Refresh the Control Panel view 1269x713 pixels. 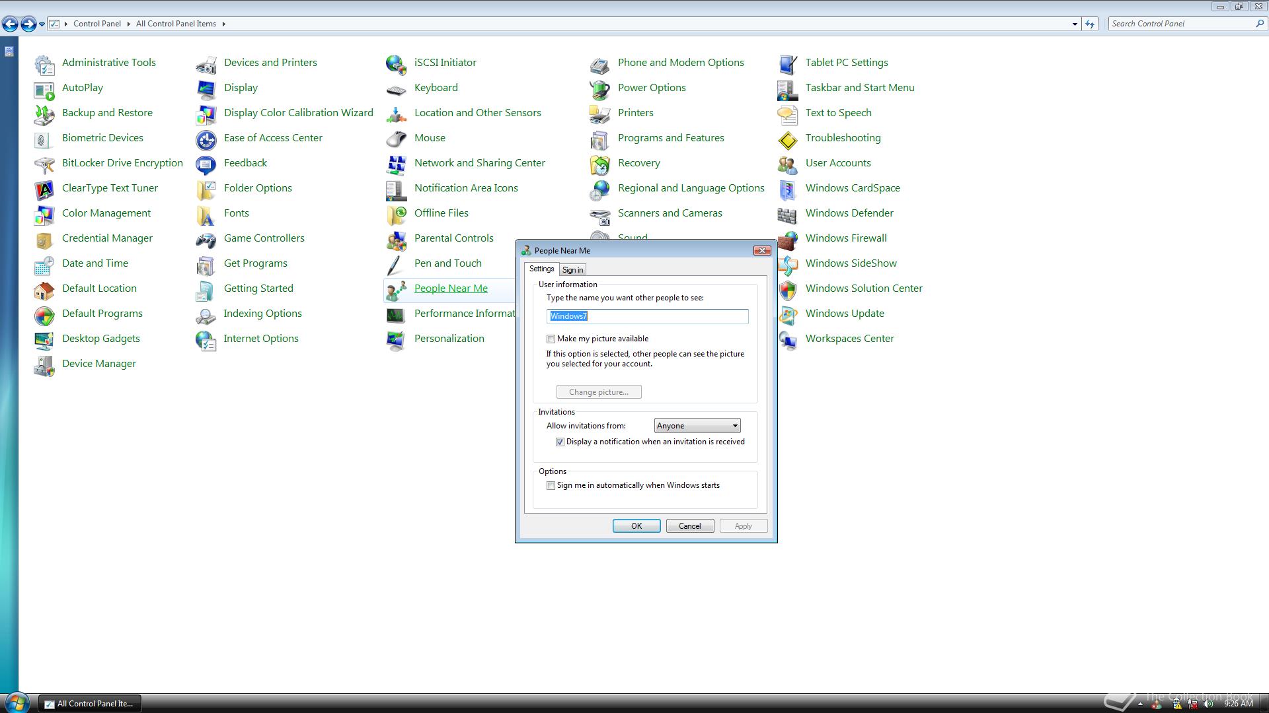(1090, 24)
